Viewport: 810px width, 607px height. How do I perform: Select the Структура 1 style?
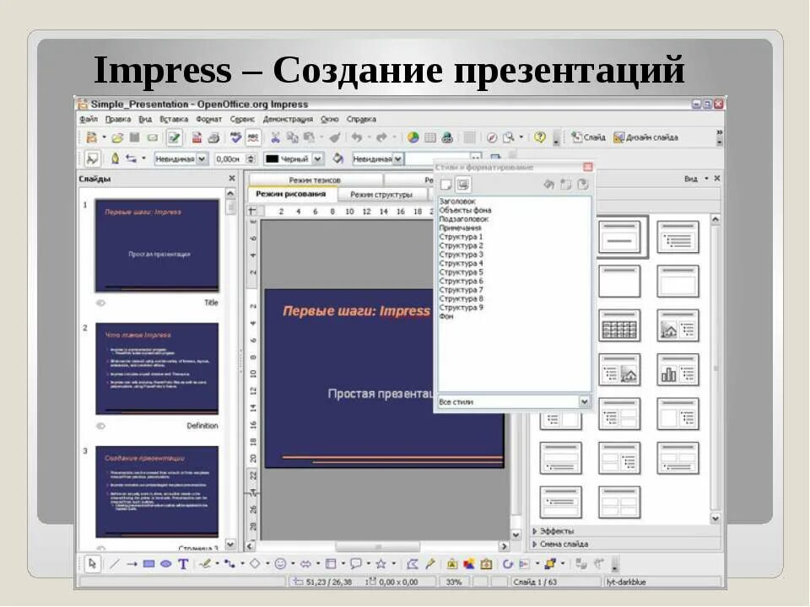click(461, 237)
